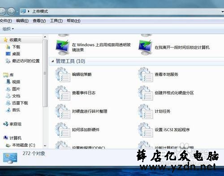224x176 pixels.
Task: Open 对硬盘进行碎片整理
Action: (x=90, y=111)
